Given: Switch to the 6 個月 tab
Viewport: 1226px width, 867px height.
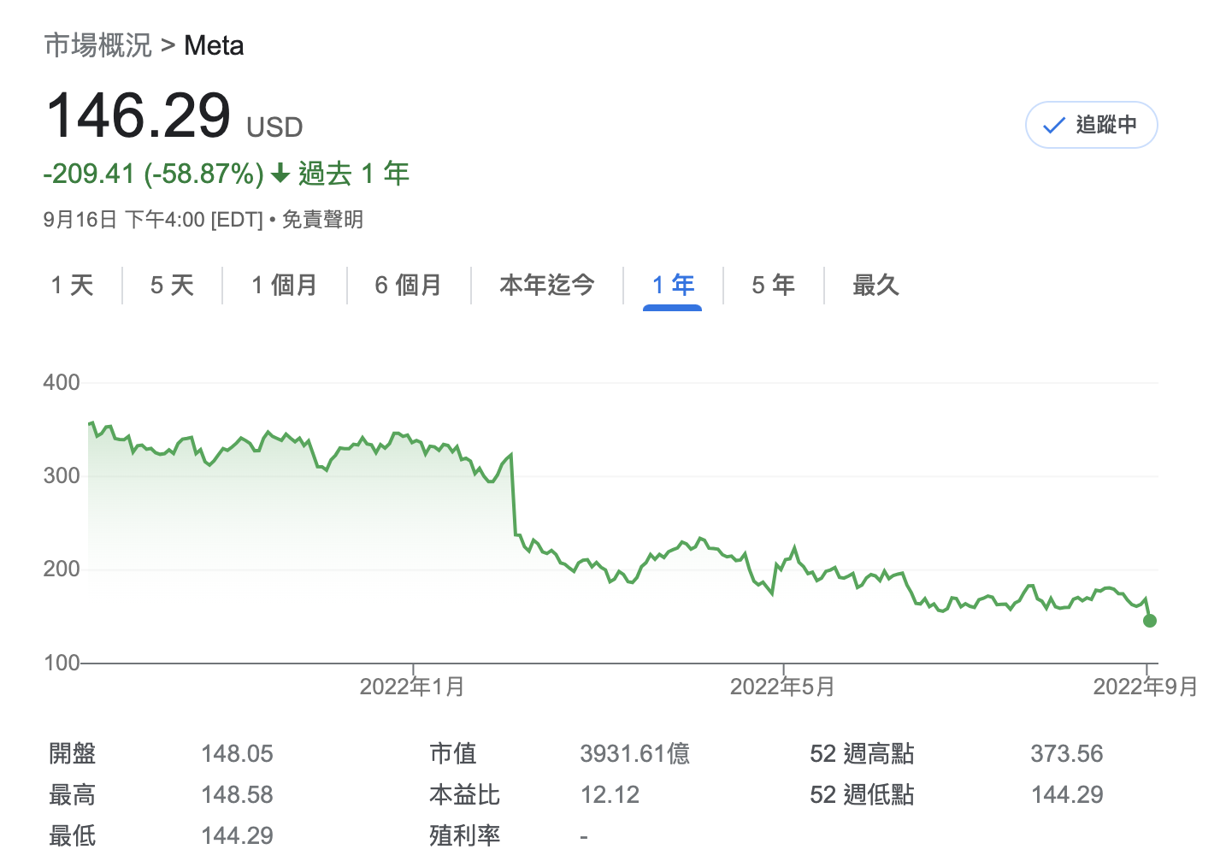Looking at the screenshot, I should pos(409,285).
